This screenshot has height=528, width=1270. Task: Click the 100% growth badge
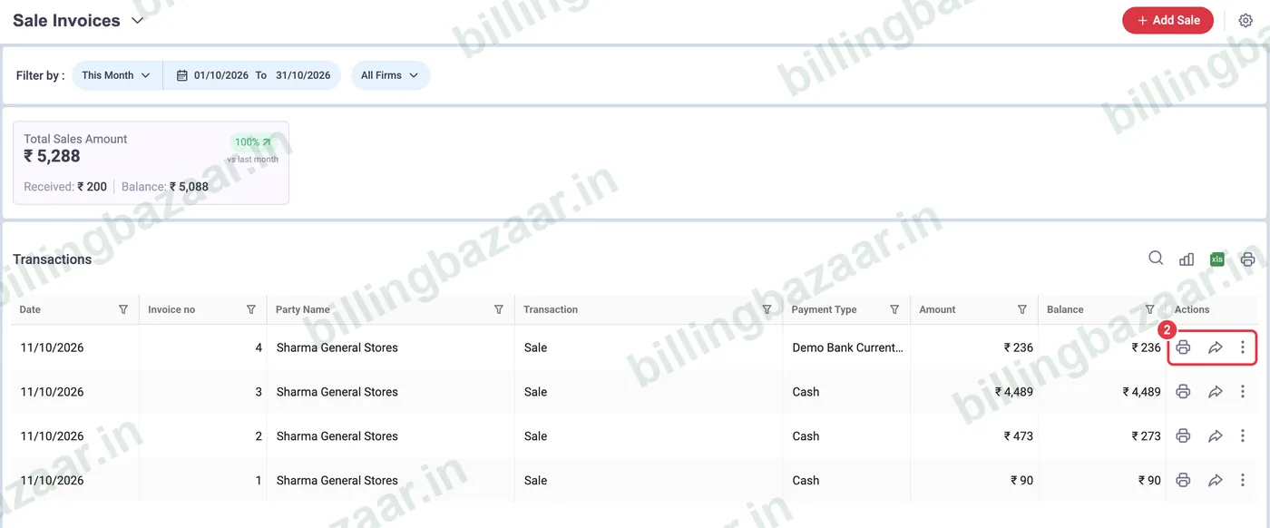coord(252,142)
